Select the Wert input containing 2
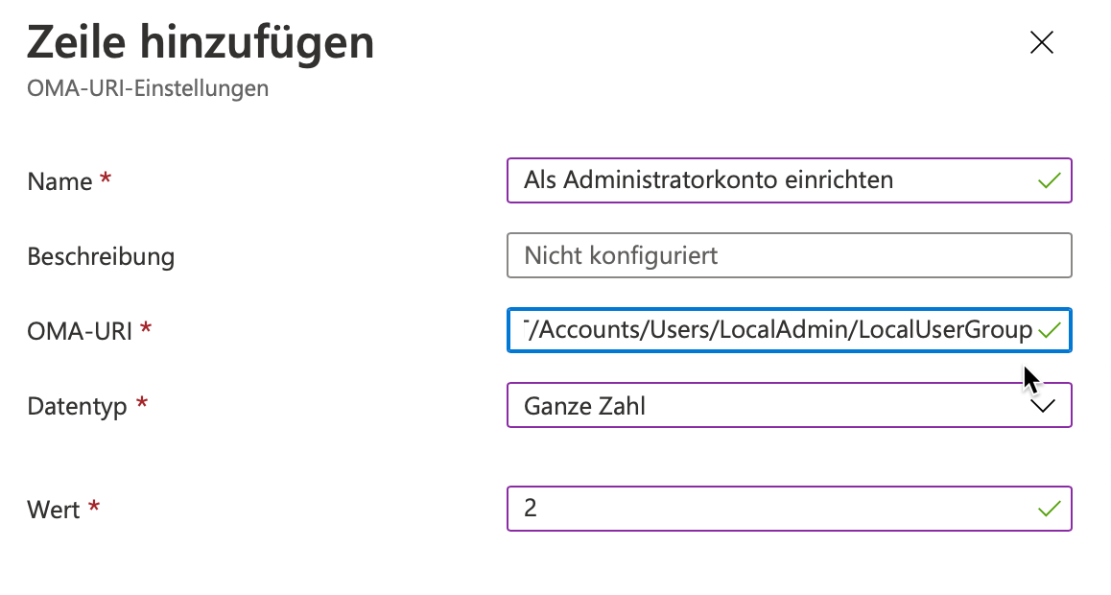 768,509
